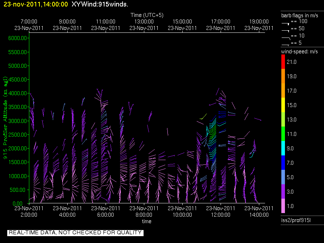Pick the pink 1.0 color band
Viewport: 324px width, 243px height.
[283, 206]
